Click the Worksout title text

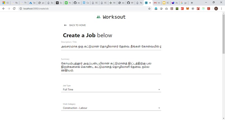(114, 17)
